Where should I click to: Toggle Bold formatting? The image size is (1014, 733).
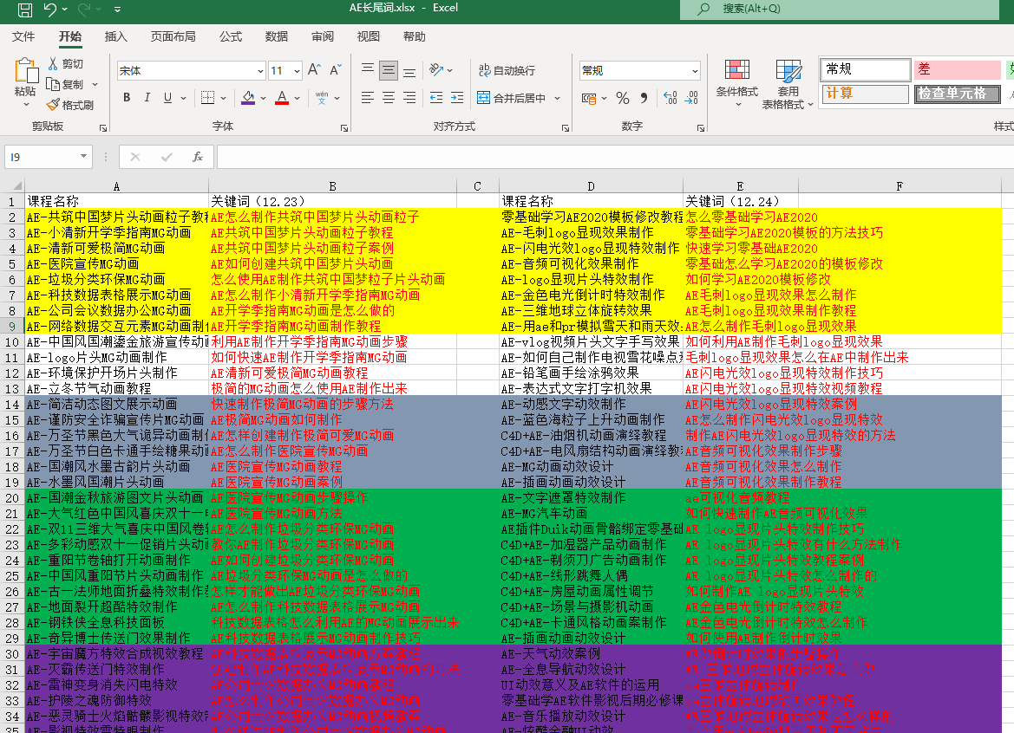[x=127, y=98]
